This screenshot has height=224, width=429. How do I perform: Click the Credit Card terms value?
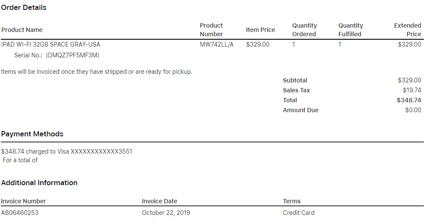299,213
